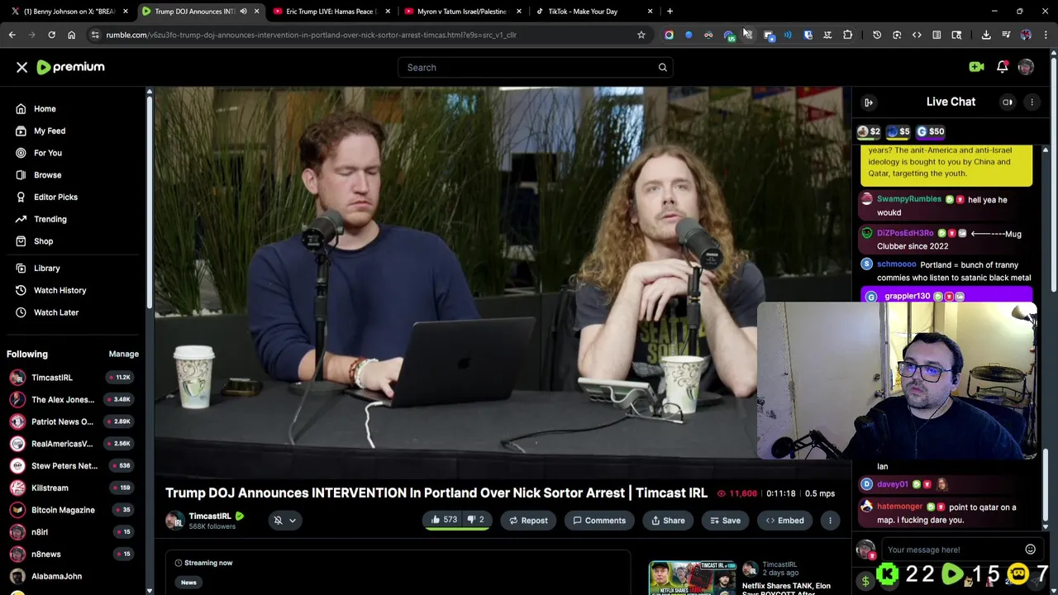Viewport: 1058px width, 595px height.
Task: Like the video with thumbs up
Action: click(x=444, y=521)
